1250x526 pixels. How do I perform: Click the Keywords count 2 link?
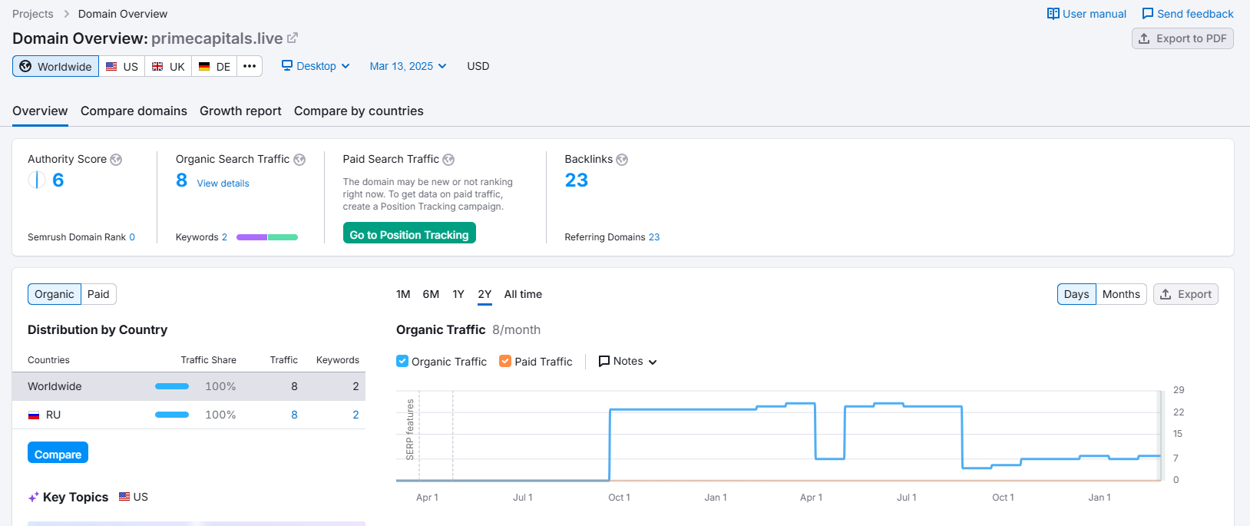(224, 237)
